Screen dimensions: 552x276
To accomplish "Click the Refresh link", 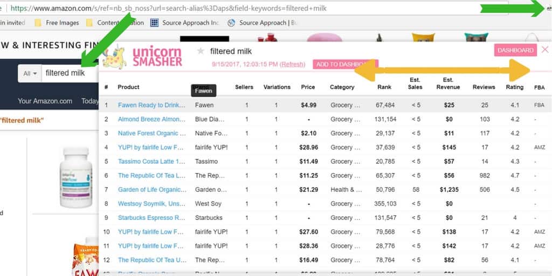I will [x=292, y=65].
